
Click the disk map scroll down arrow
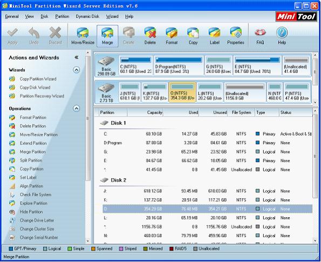coord(315,102)
